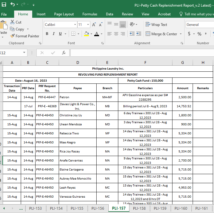Toggle Wrap Text on
Image resolution: width=214 pixels, height=213 pixels.
pos(156,25)
